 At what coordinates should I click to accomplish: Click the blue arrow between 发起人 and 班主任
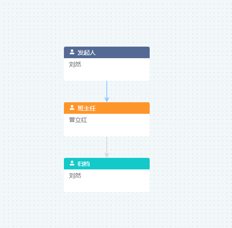pyautogui.click(x=107, y=92)
